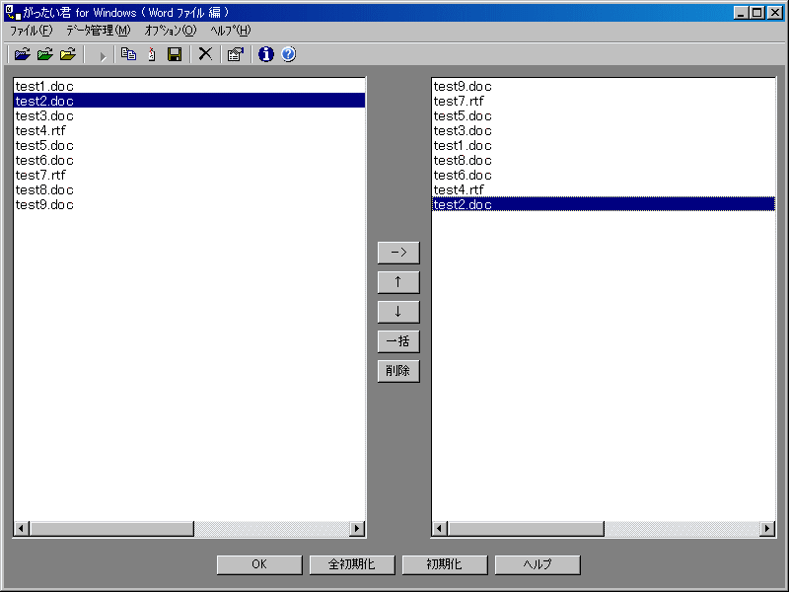The width and height of the screenshot is (789, 592).
Task: Open the オプション(O) menu
Action: click(x=171, y=31)
